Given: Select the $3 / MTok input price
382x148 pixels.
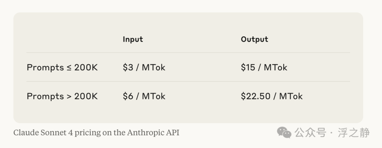Looking at the screenshot, I should point(144,67).
